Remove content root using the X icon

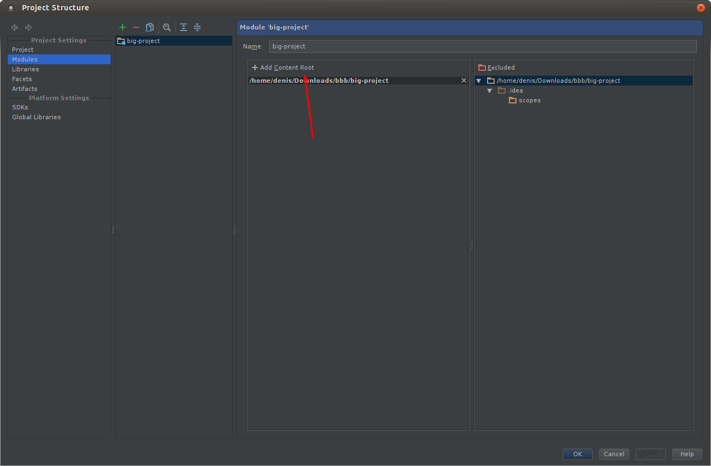(464, 81)
